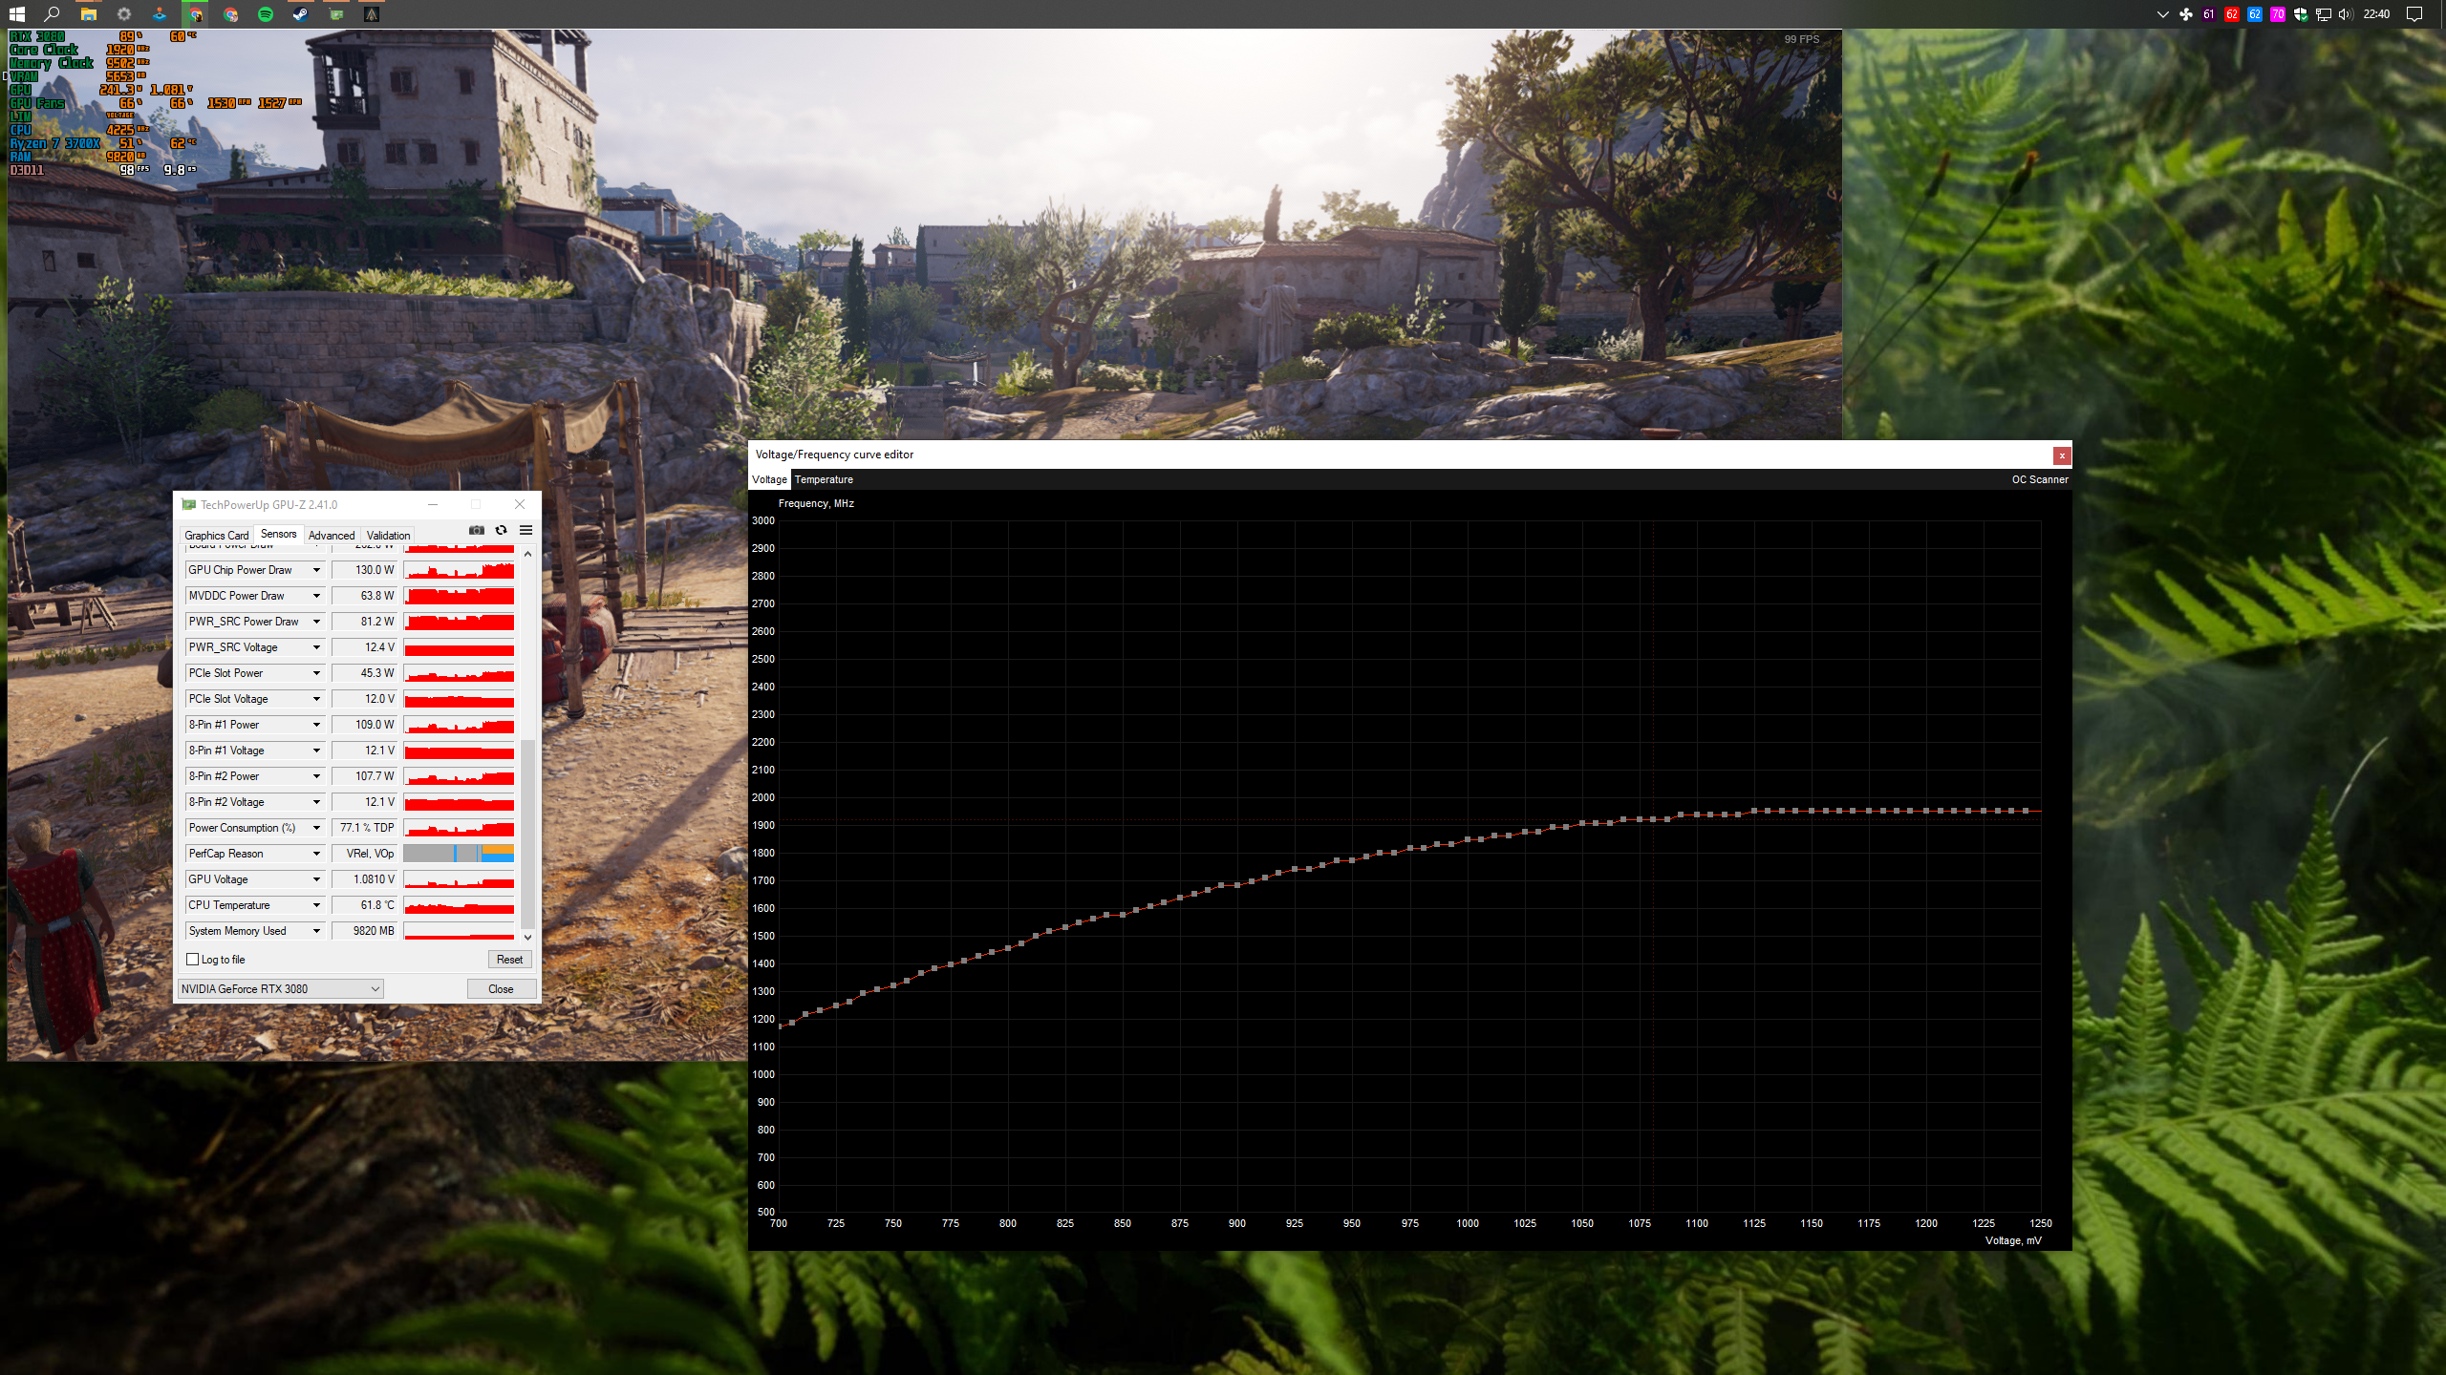Open Steam from the taskbar
Viewport: 2446px width, 1375px height.
click(300, 14)
